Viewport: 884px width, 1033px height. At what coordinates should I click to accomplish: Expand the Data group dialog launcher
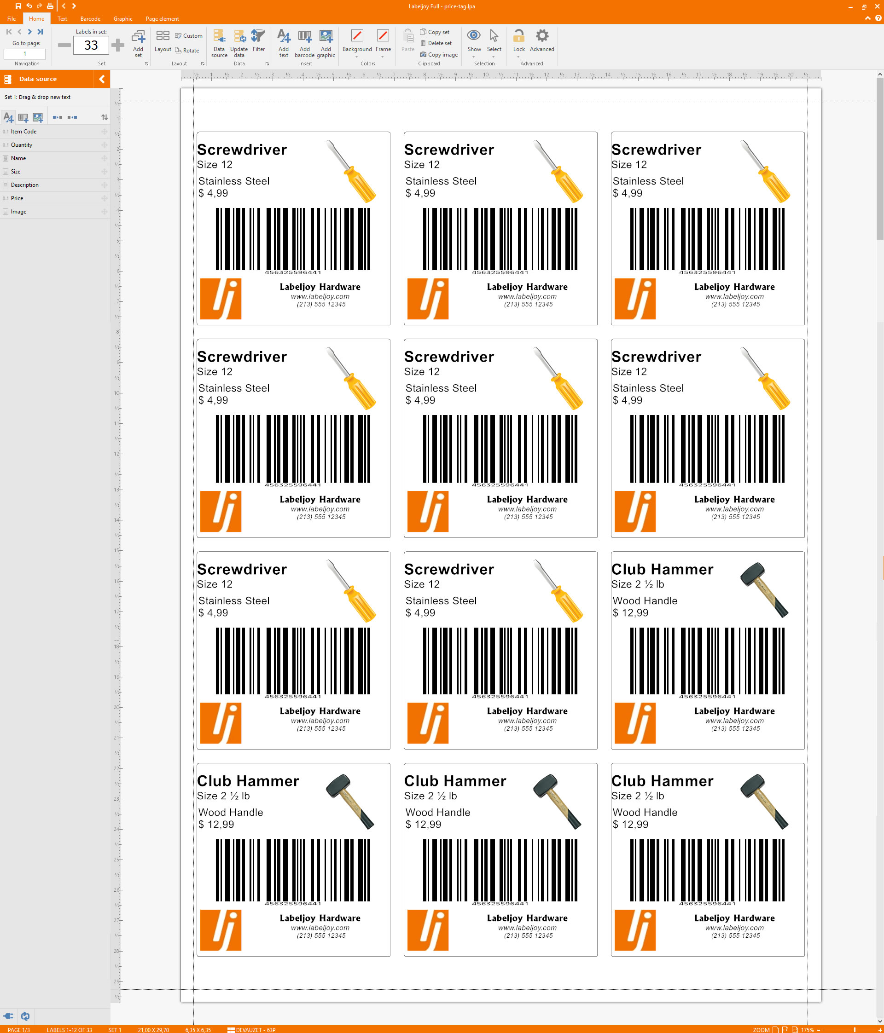[268, 64]
